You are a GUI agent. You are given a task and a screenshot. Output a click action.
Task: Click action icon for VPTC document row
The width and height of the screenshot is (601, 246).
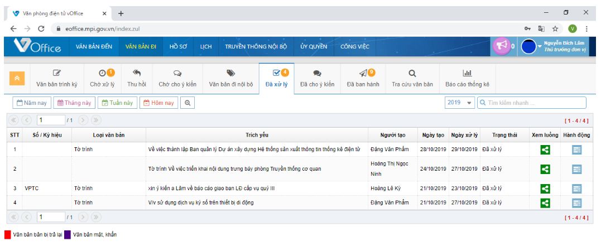pos(576,189)
